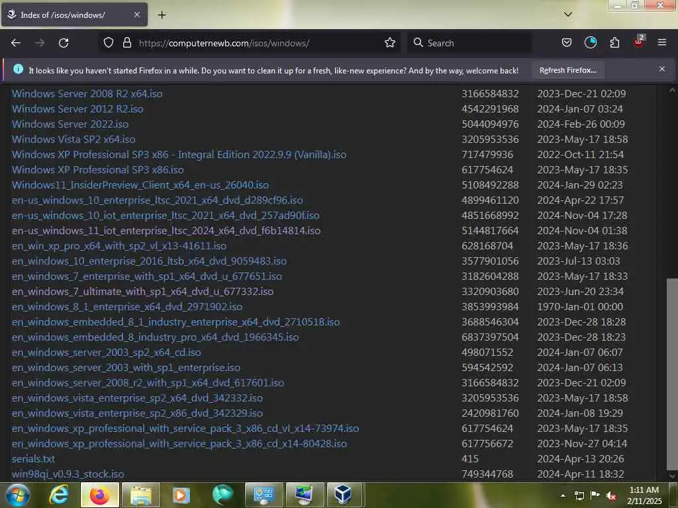Bookmark this page with the star
Image resolution: width=678 pixels, height=508 pixels.
point(389,43)
